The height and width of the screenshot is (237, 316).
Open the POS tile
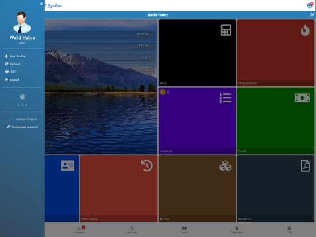tap(197, 53)
